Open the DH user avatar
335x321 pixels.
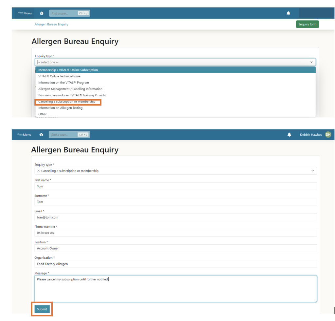328,135
